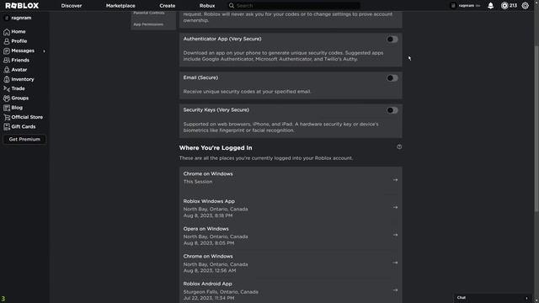Expand Roblox Android App session arrow
The height and width of the screenshot is (303, 539).
click(395, 290)
